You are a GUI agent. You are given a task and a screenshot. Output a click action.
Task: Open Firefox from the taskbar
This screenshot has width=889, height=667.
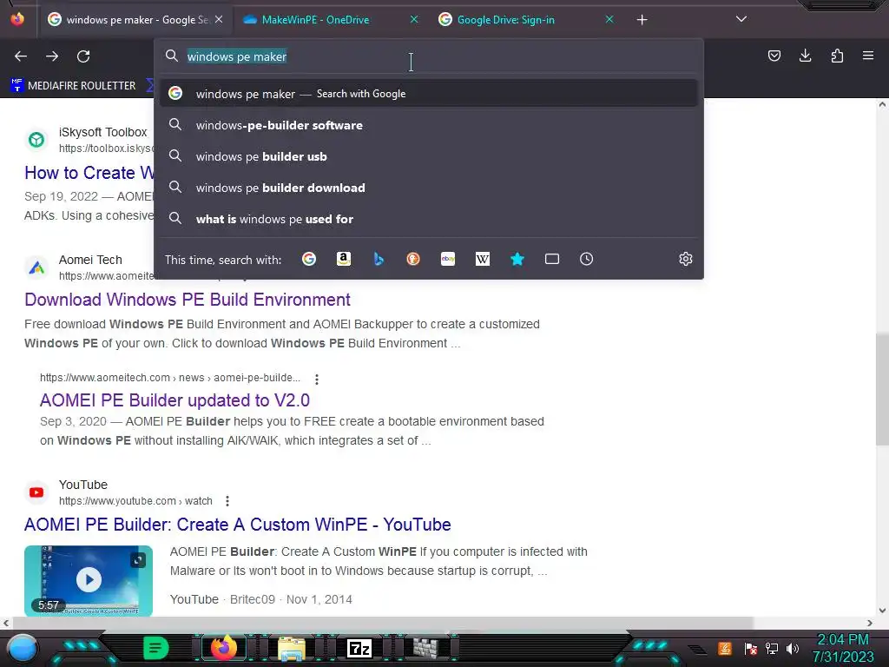(x=223, y=648)
